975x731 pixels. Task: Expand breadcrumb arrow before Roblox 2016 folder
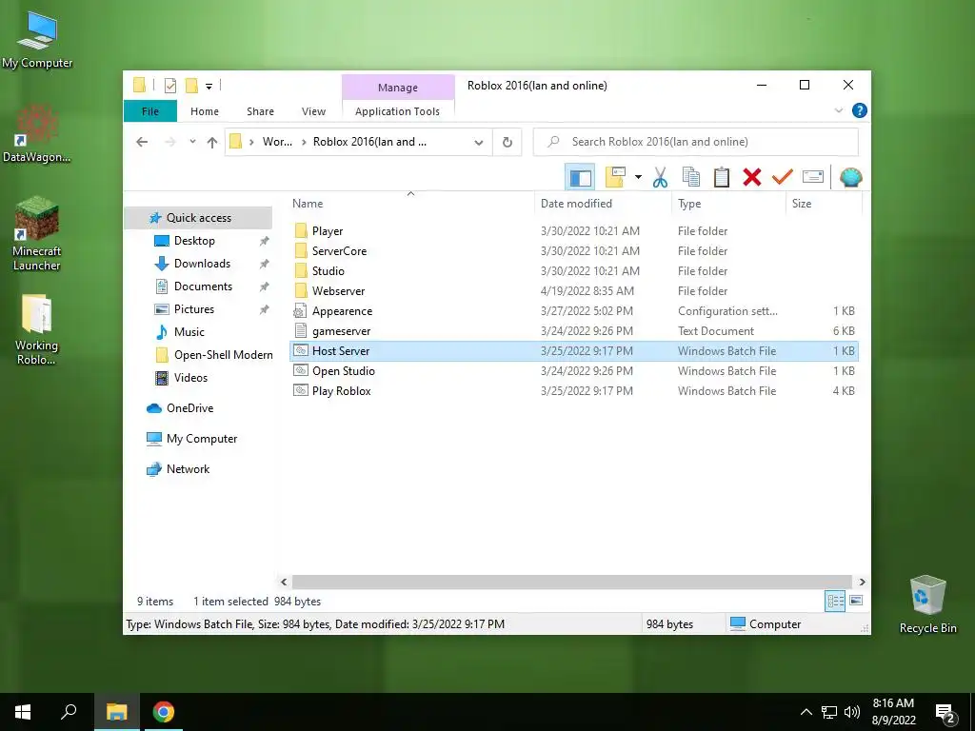pyautogui.click(x=304, y=143)
